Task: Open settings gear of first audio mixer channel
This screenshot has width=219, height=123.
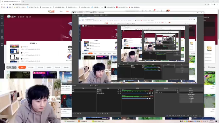Action: [152, 93]
